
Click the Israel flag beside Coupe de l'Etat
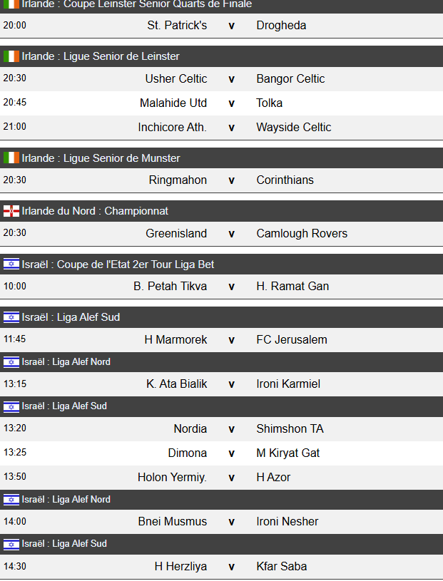point(11,264)
